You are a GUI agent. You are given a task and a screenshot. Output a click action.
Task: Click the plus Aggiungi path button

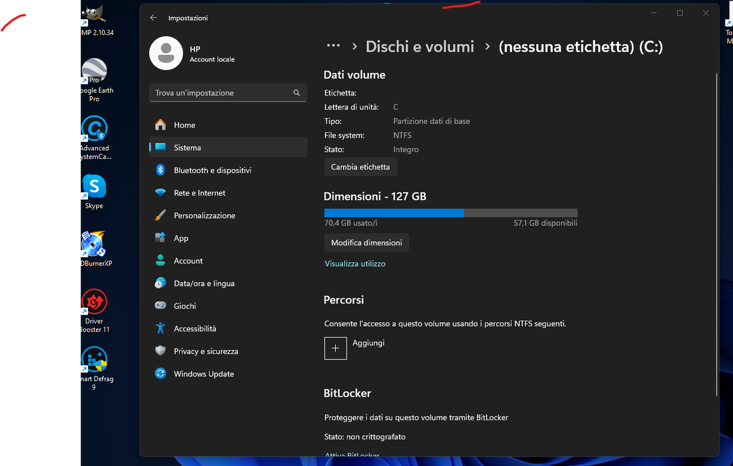coord(335,348)
